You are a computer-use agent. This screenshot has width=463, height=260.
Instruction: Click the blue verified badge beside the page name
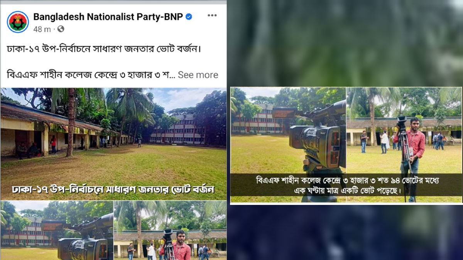pyautogui.click(x=189, y=17)
